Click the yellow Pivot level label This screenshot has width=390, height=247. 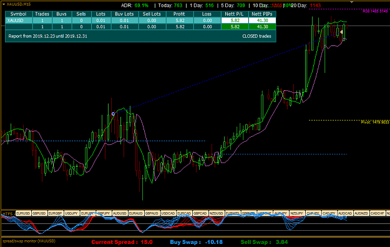coord(375,122)
